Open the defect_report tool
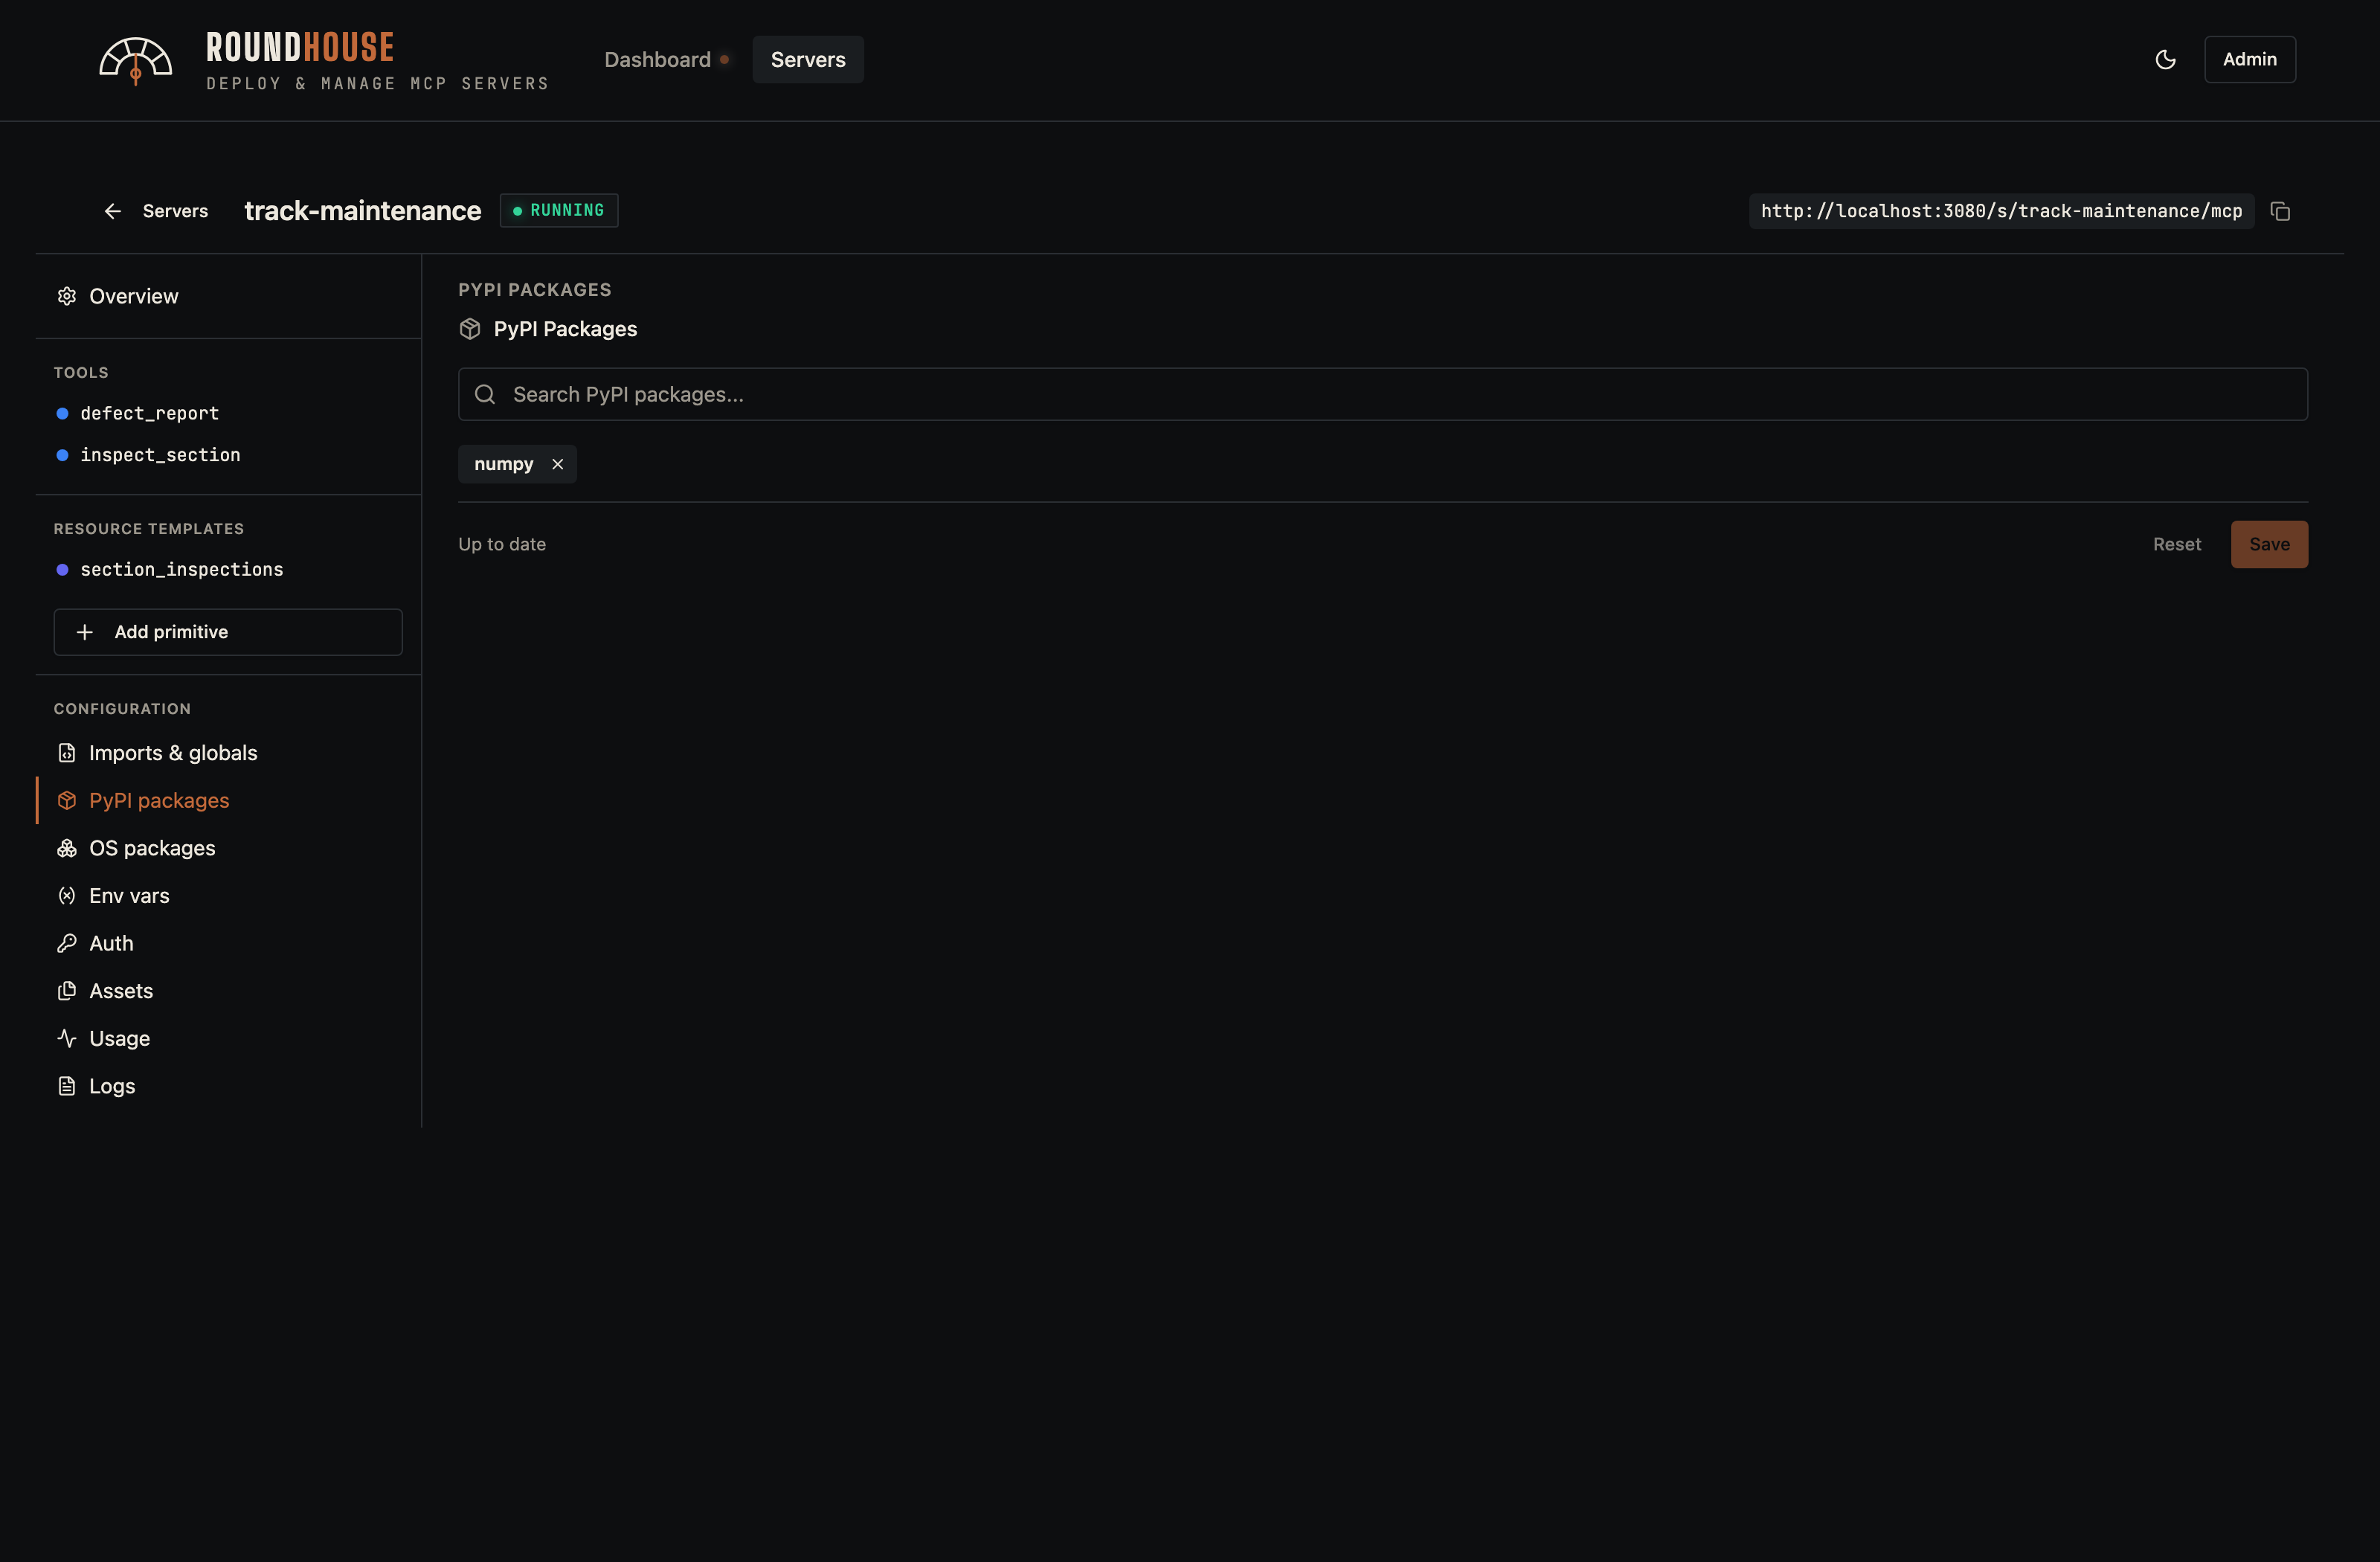This screenshot has width=2380, height=1562. point(228,413)
